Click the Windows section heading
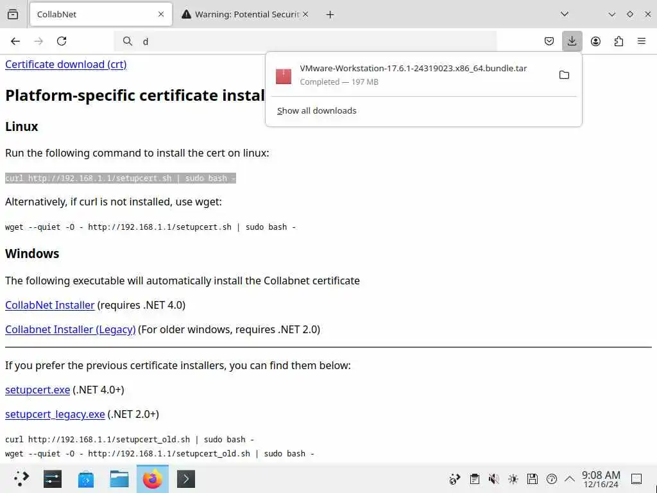This screenshot has height=493, width=657. tap(32, 254)
